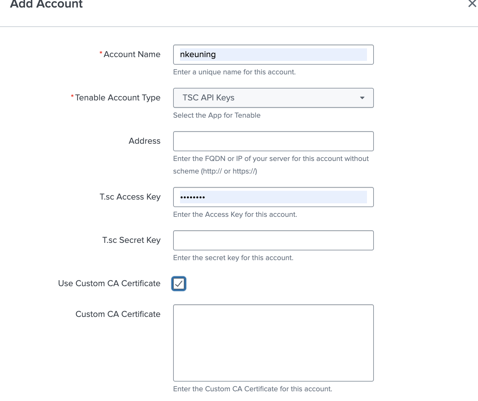Focus the Address text field
The width and height of the screenshot is (478, 401).
click(x=273, y=141)
